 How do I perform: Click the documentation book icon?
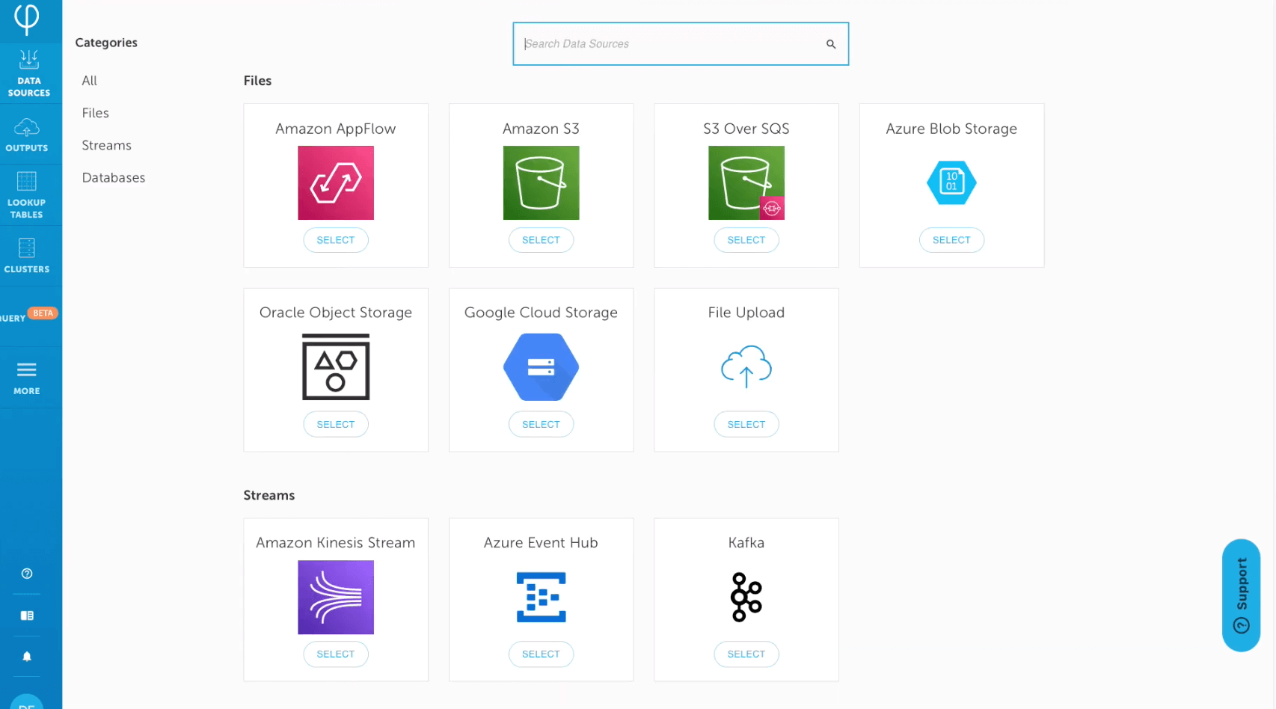click(x=27, y=616)
